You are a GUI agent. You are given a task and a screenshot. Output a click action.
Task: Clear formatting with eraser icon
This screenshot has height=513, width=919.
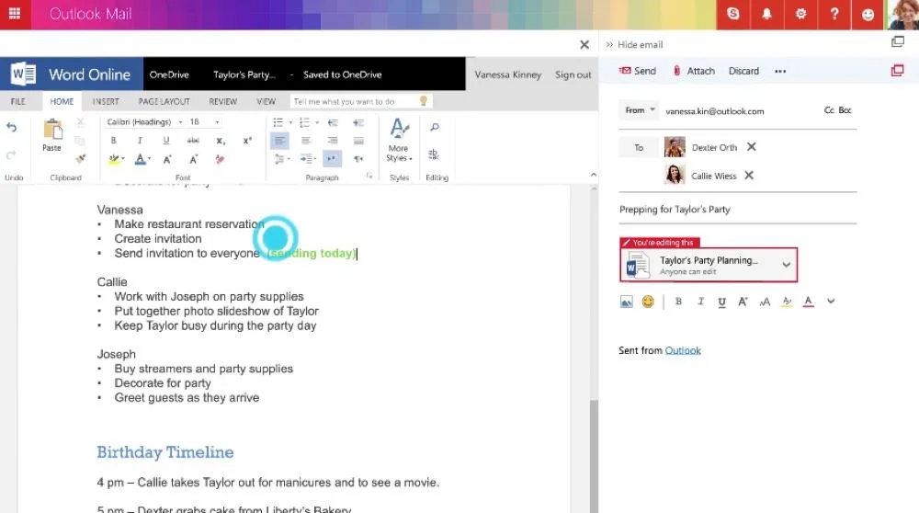pos(220,159)
